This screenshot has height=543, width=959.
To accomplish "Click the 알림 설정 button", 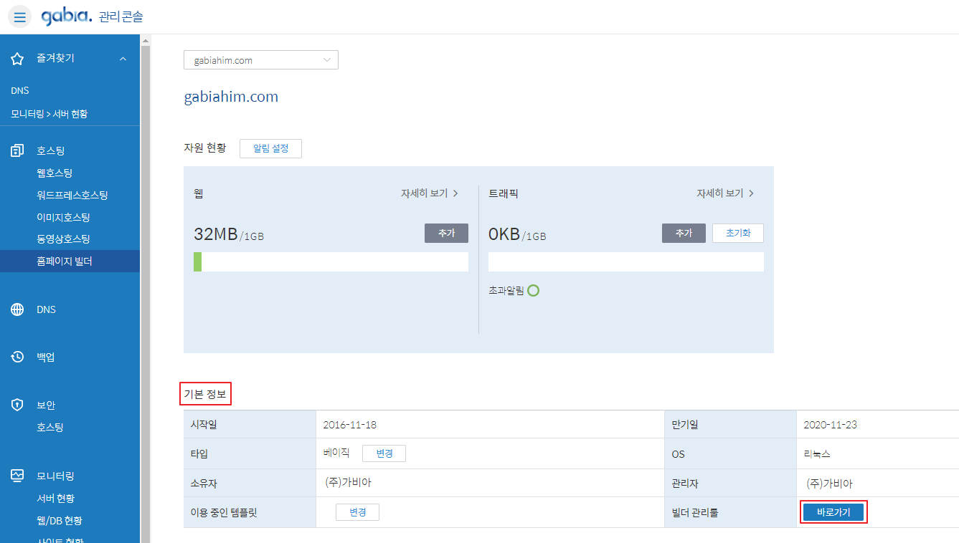I will [x=270, y=148].
